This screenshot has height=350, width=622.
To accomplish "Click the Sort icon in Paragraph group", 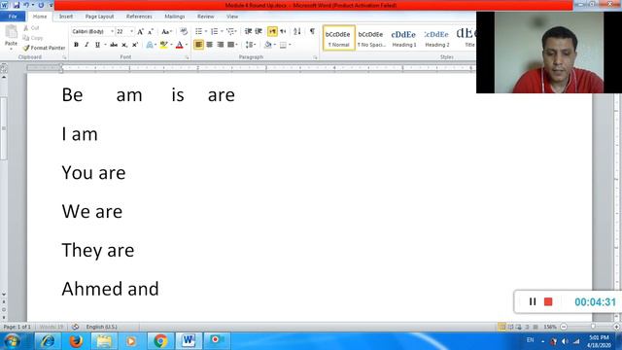I will pyautogui.click(x=297, y=31).
